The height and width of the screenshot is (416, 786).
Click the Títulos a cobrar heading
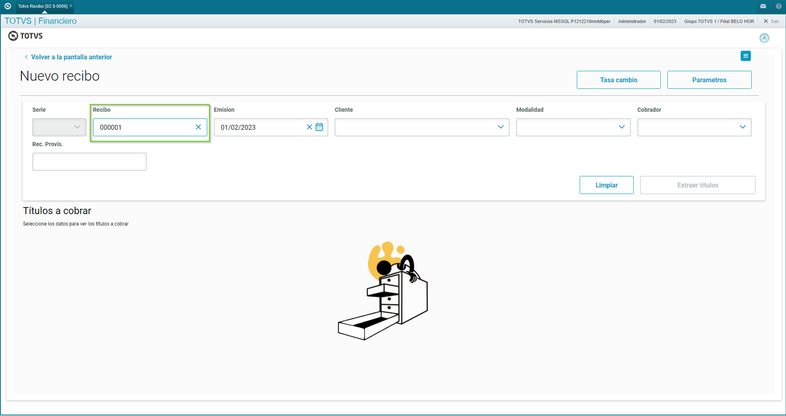57,211
